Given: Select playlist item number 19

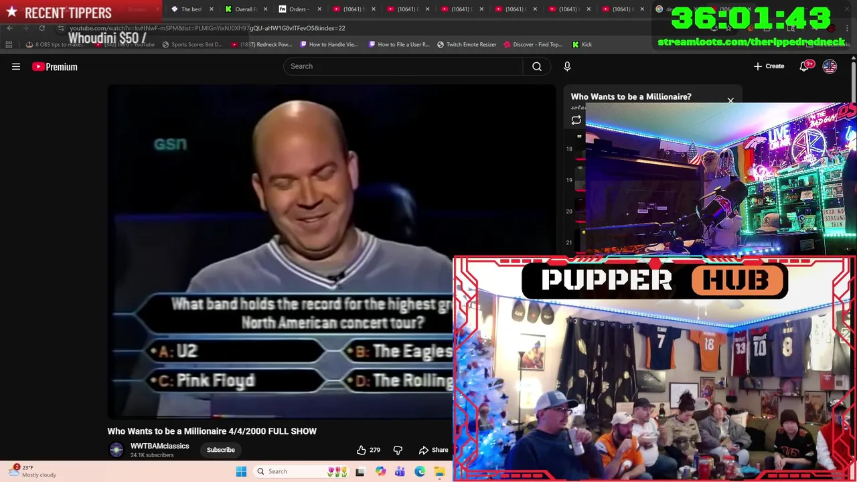Looking at the screenshot, I should pos(576,180).
